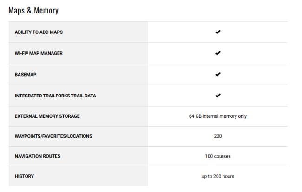Click the Integrated Trailforks Trail Data checkmark

[217, 96]
